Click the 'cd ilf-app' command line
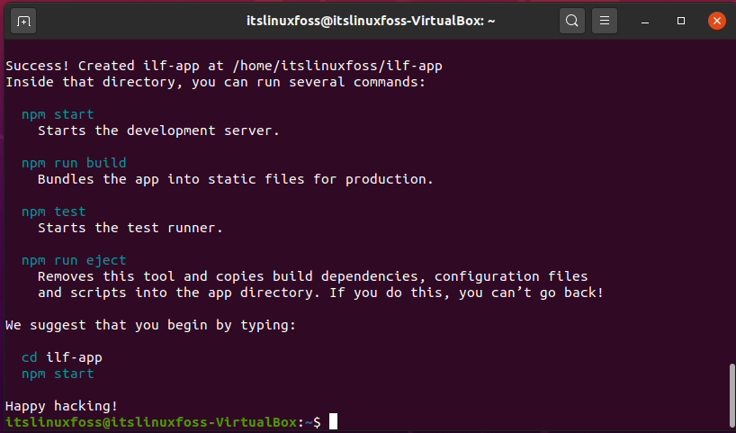The width and height of the screenshot is (736, 433). tap(61, 358)
